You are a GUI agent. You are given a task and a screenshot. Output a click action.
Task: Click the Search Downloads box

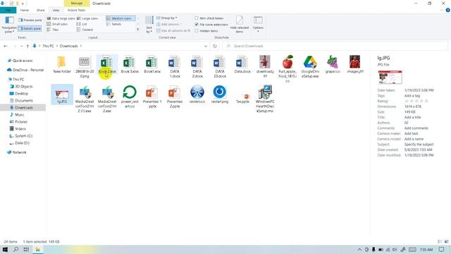pyautogui.click(x=335, y=46)
